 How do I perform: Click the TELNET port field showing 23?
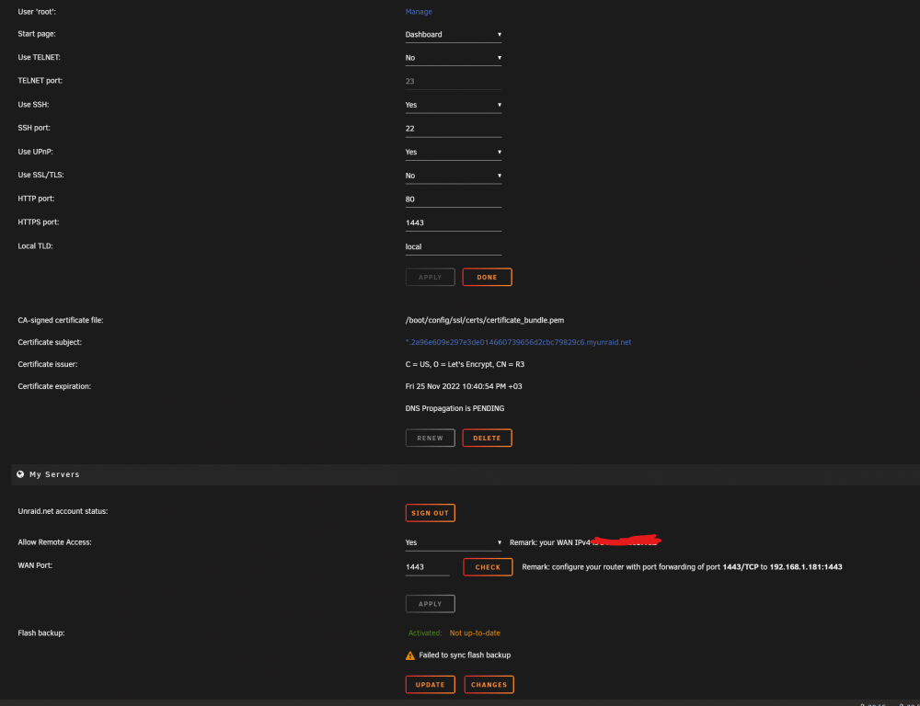(x=453, y=82)
